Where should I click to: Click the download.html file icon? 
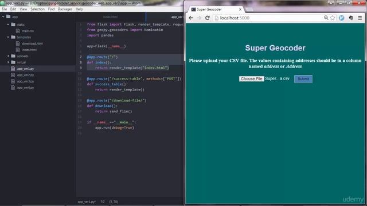[x=18, y=43]
